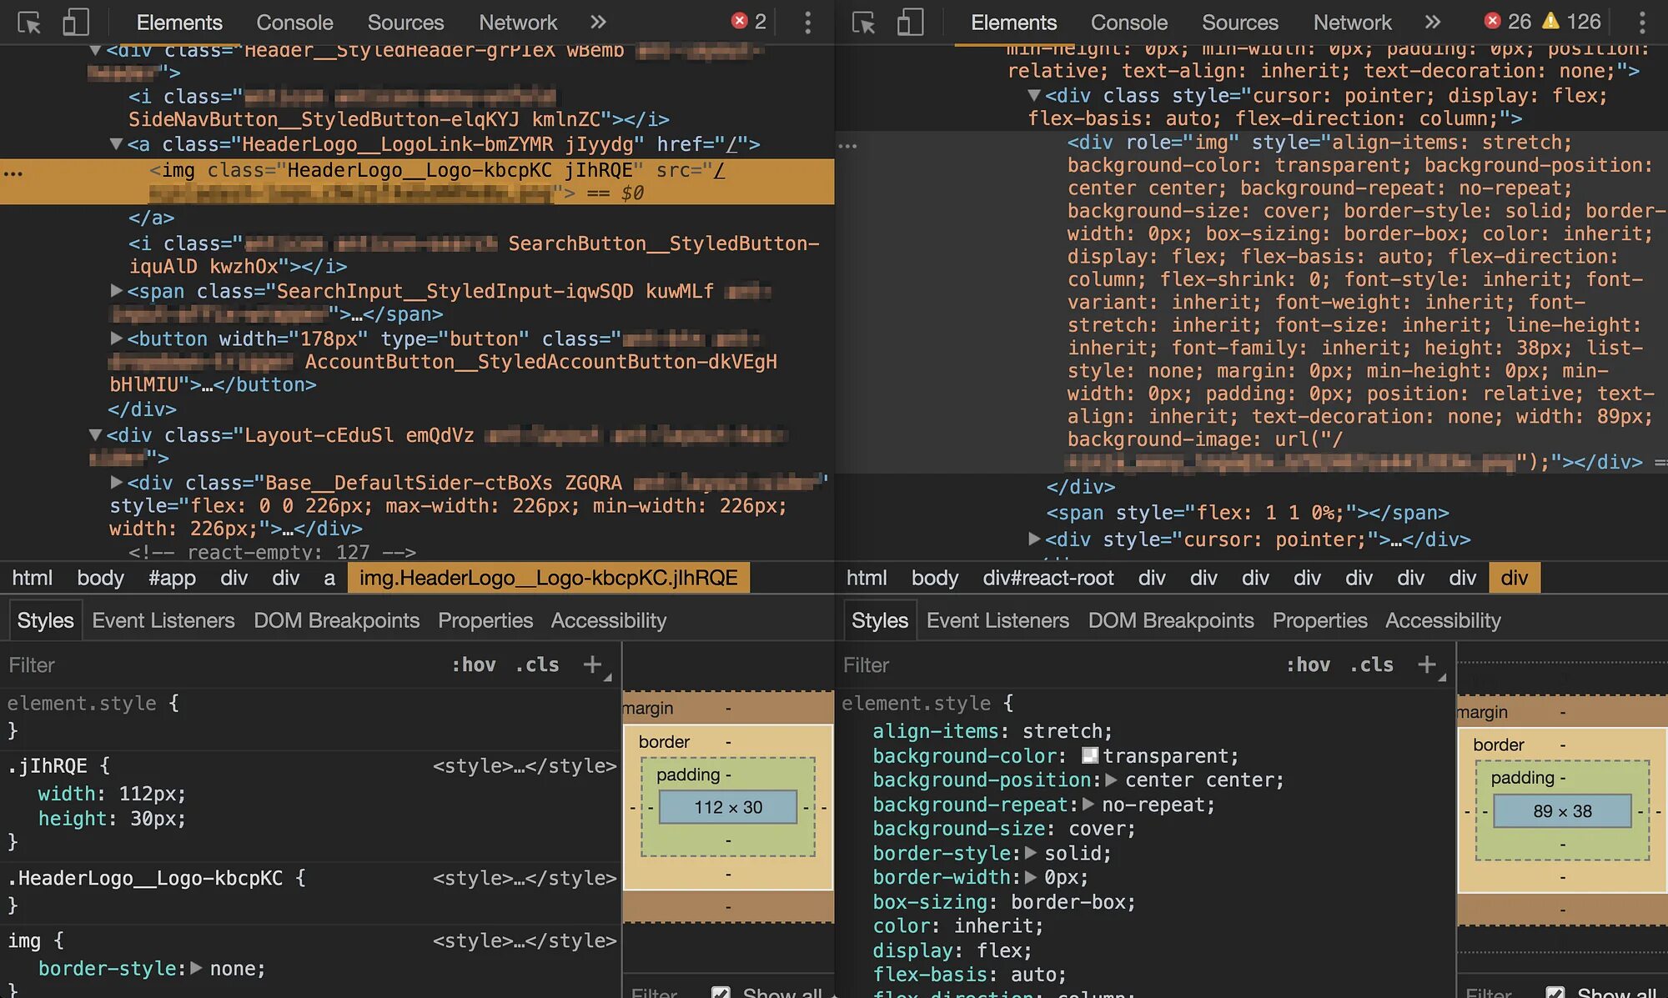This screenshot has height=998, width=1668.
Task: Click red error count badge showing 26
Action: (1508, 22)
